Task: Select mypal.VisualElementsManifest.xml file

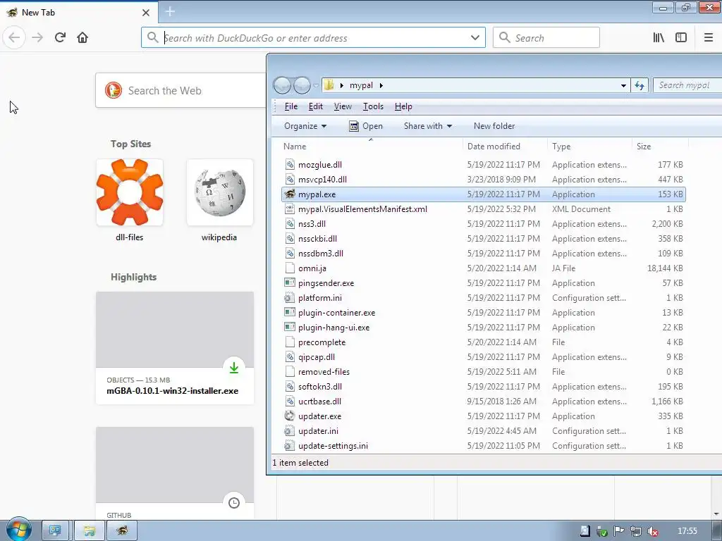Action: [484, 209]
